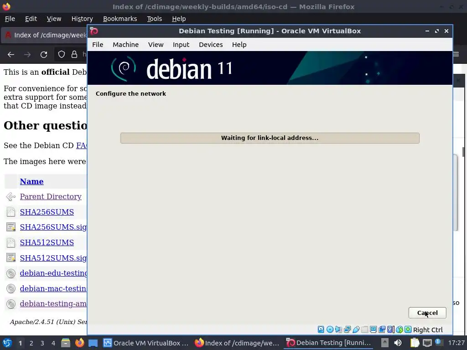Image resolution: width=467 pixels, height=350 pixels.
Task: Select the 'Index of /cdimage' Firefox tab
Action: click(x=45, y=35)
